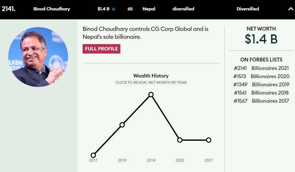Click the Binod Chaudhary name in the header row

[x=52, y=9]
